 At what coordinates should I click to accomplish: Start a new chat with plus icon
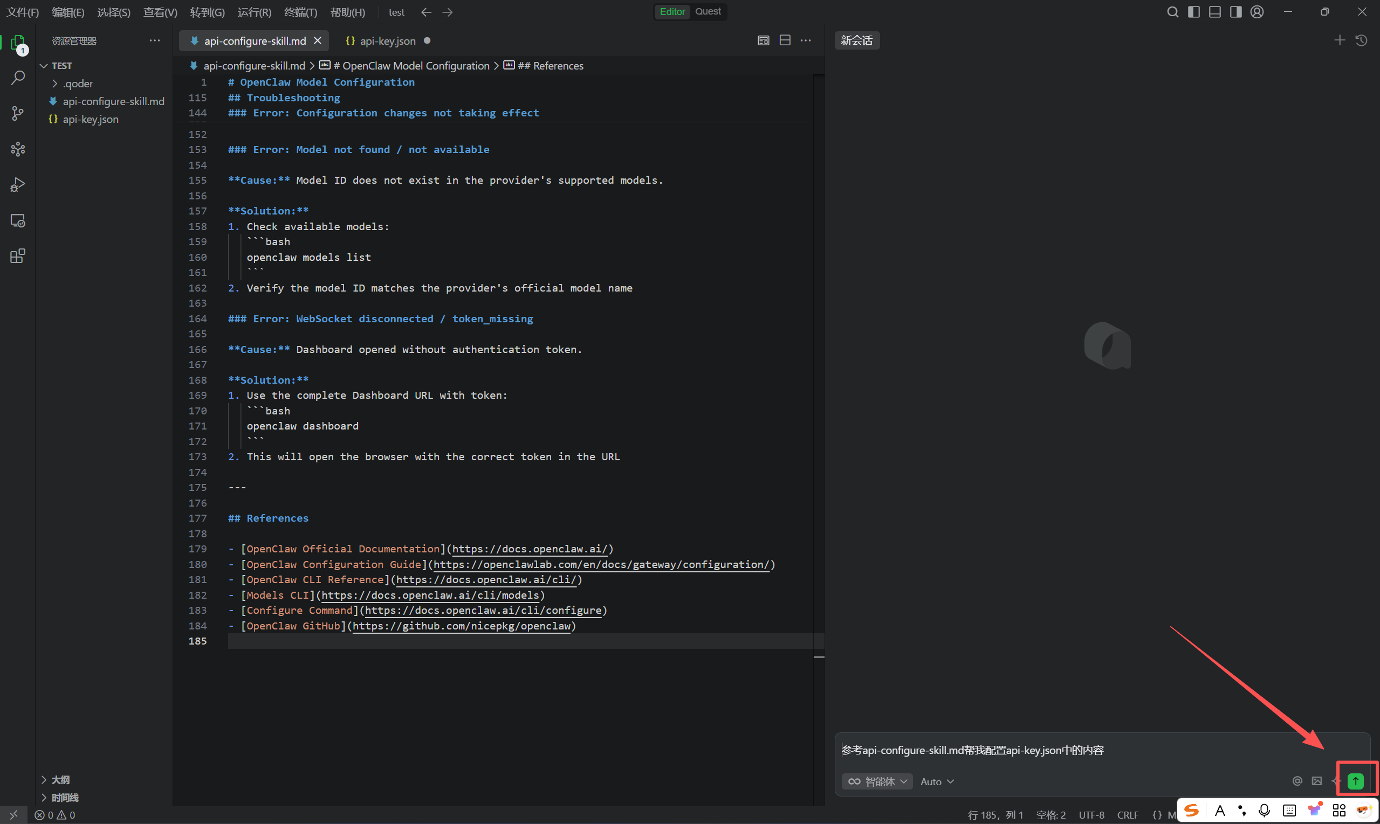click(x=1340, y=40)
